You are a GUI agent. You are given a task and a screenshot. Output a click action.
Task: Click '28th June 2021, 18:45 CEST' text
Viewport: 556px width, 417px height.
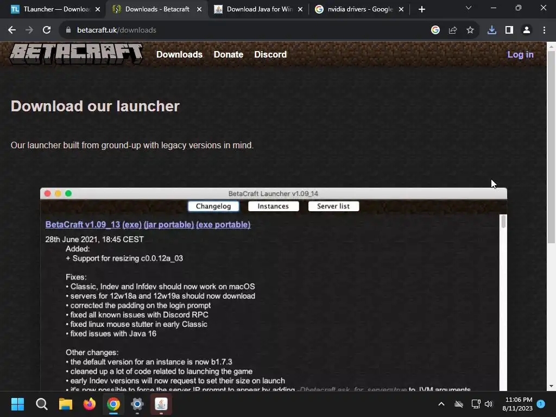(94, 239)
